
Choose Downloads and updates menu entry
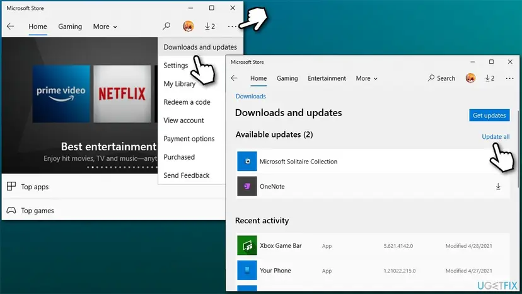pyautogui.click(x=200, y=47)
